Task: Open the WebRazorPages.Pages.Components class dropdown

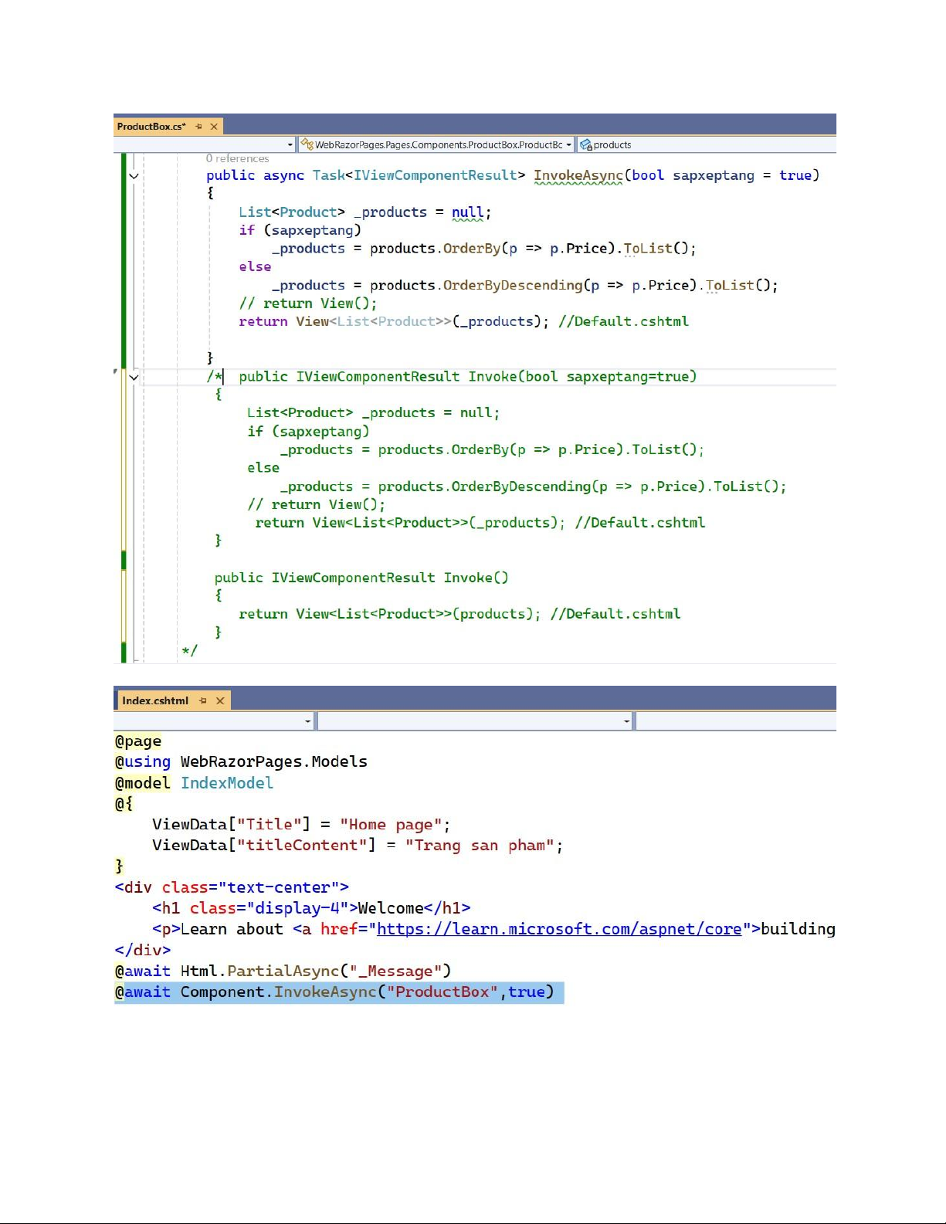Action: coord(568,144)
